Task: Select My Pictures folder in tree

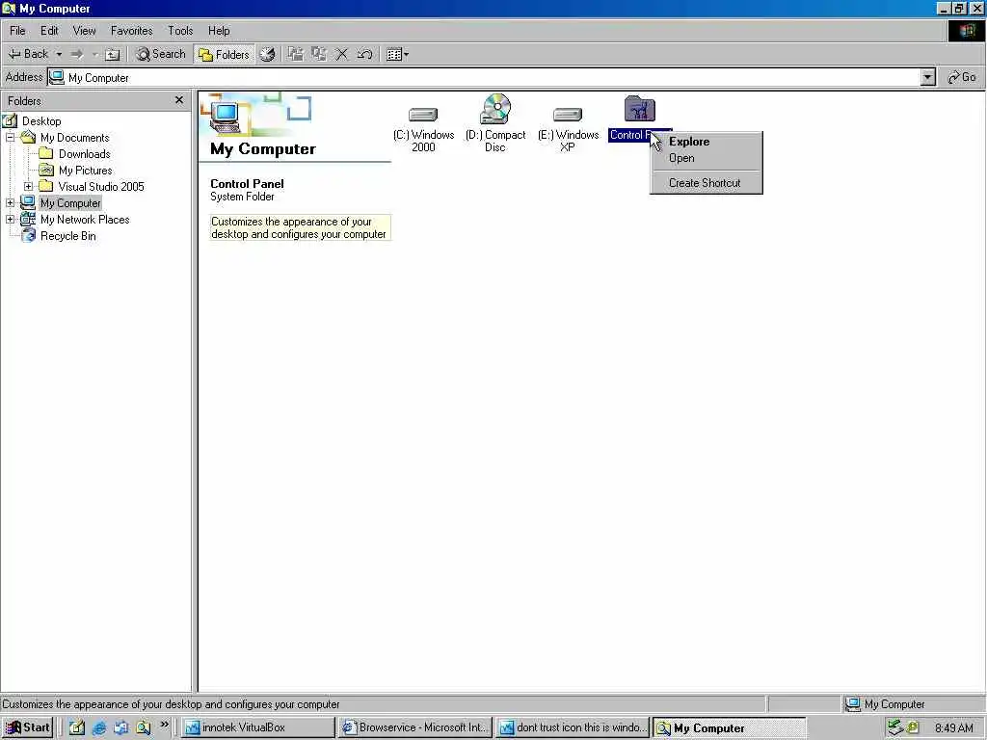Action: coord(85,170)
